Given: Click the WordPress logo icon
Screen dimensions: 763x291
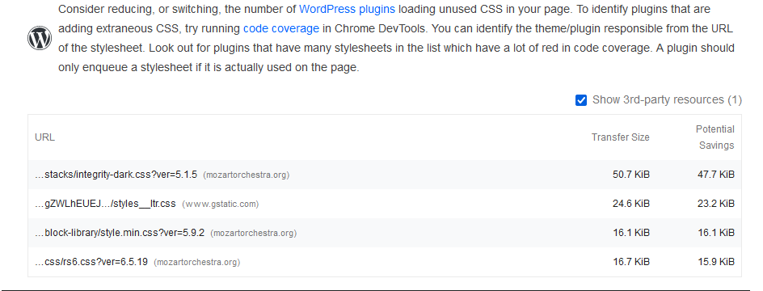Looking at the screenshot, I should point(40,39).
